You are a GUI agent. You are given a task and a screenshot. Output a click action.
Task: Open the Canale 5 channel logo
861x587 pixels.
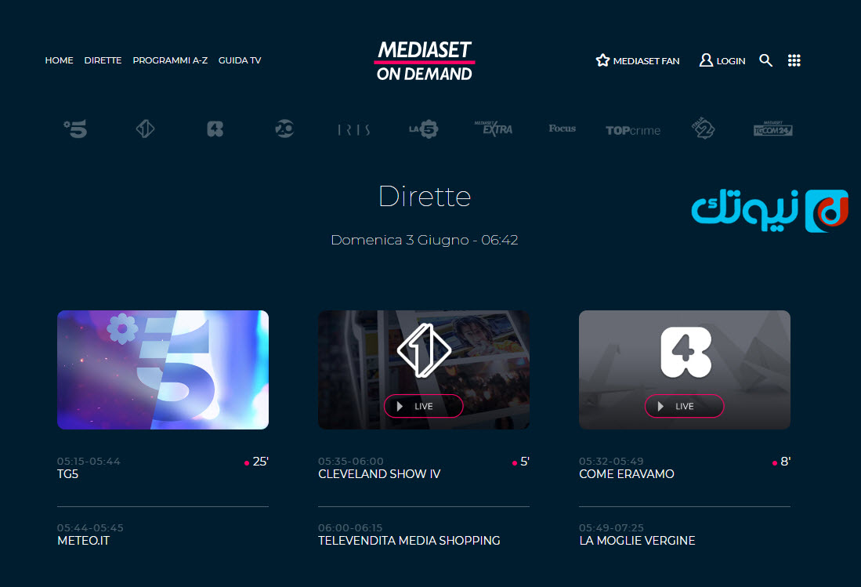(x=75, y=129)
